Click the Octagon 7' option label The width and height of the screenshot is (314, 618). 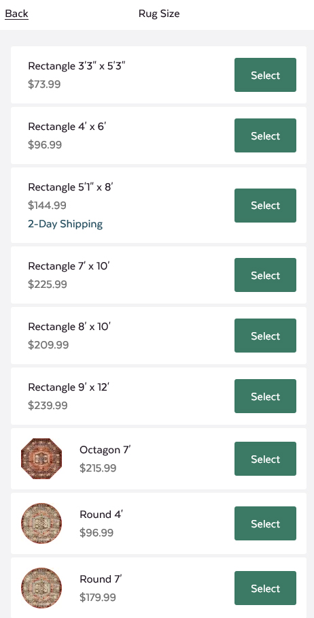tap(105, 450)
